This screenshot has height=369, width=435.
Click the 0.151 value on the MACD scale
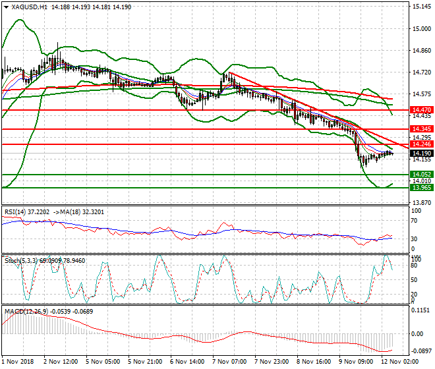coord(419,309)
